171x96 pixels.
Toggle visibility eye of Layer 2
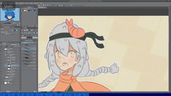point(1,77)
